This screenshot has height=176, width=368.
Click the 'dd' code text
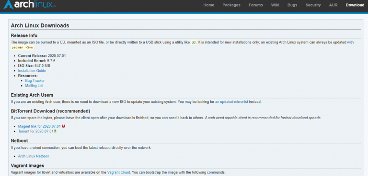(x=194, y=43)
